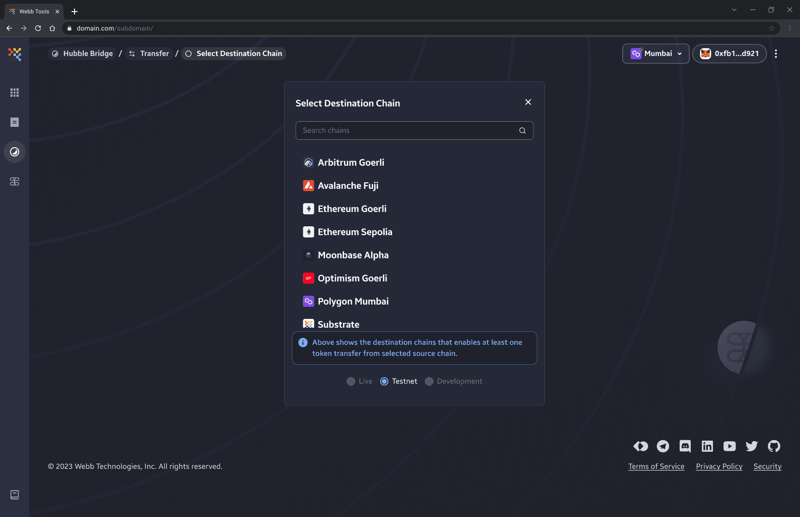Image resolution: width=800 pixels, height=517 pixels.
Task: Click the Avalanche Fuji chain icon
Action: pyautogui.click(x=308, y=186)
